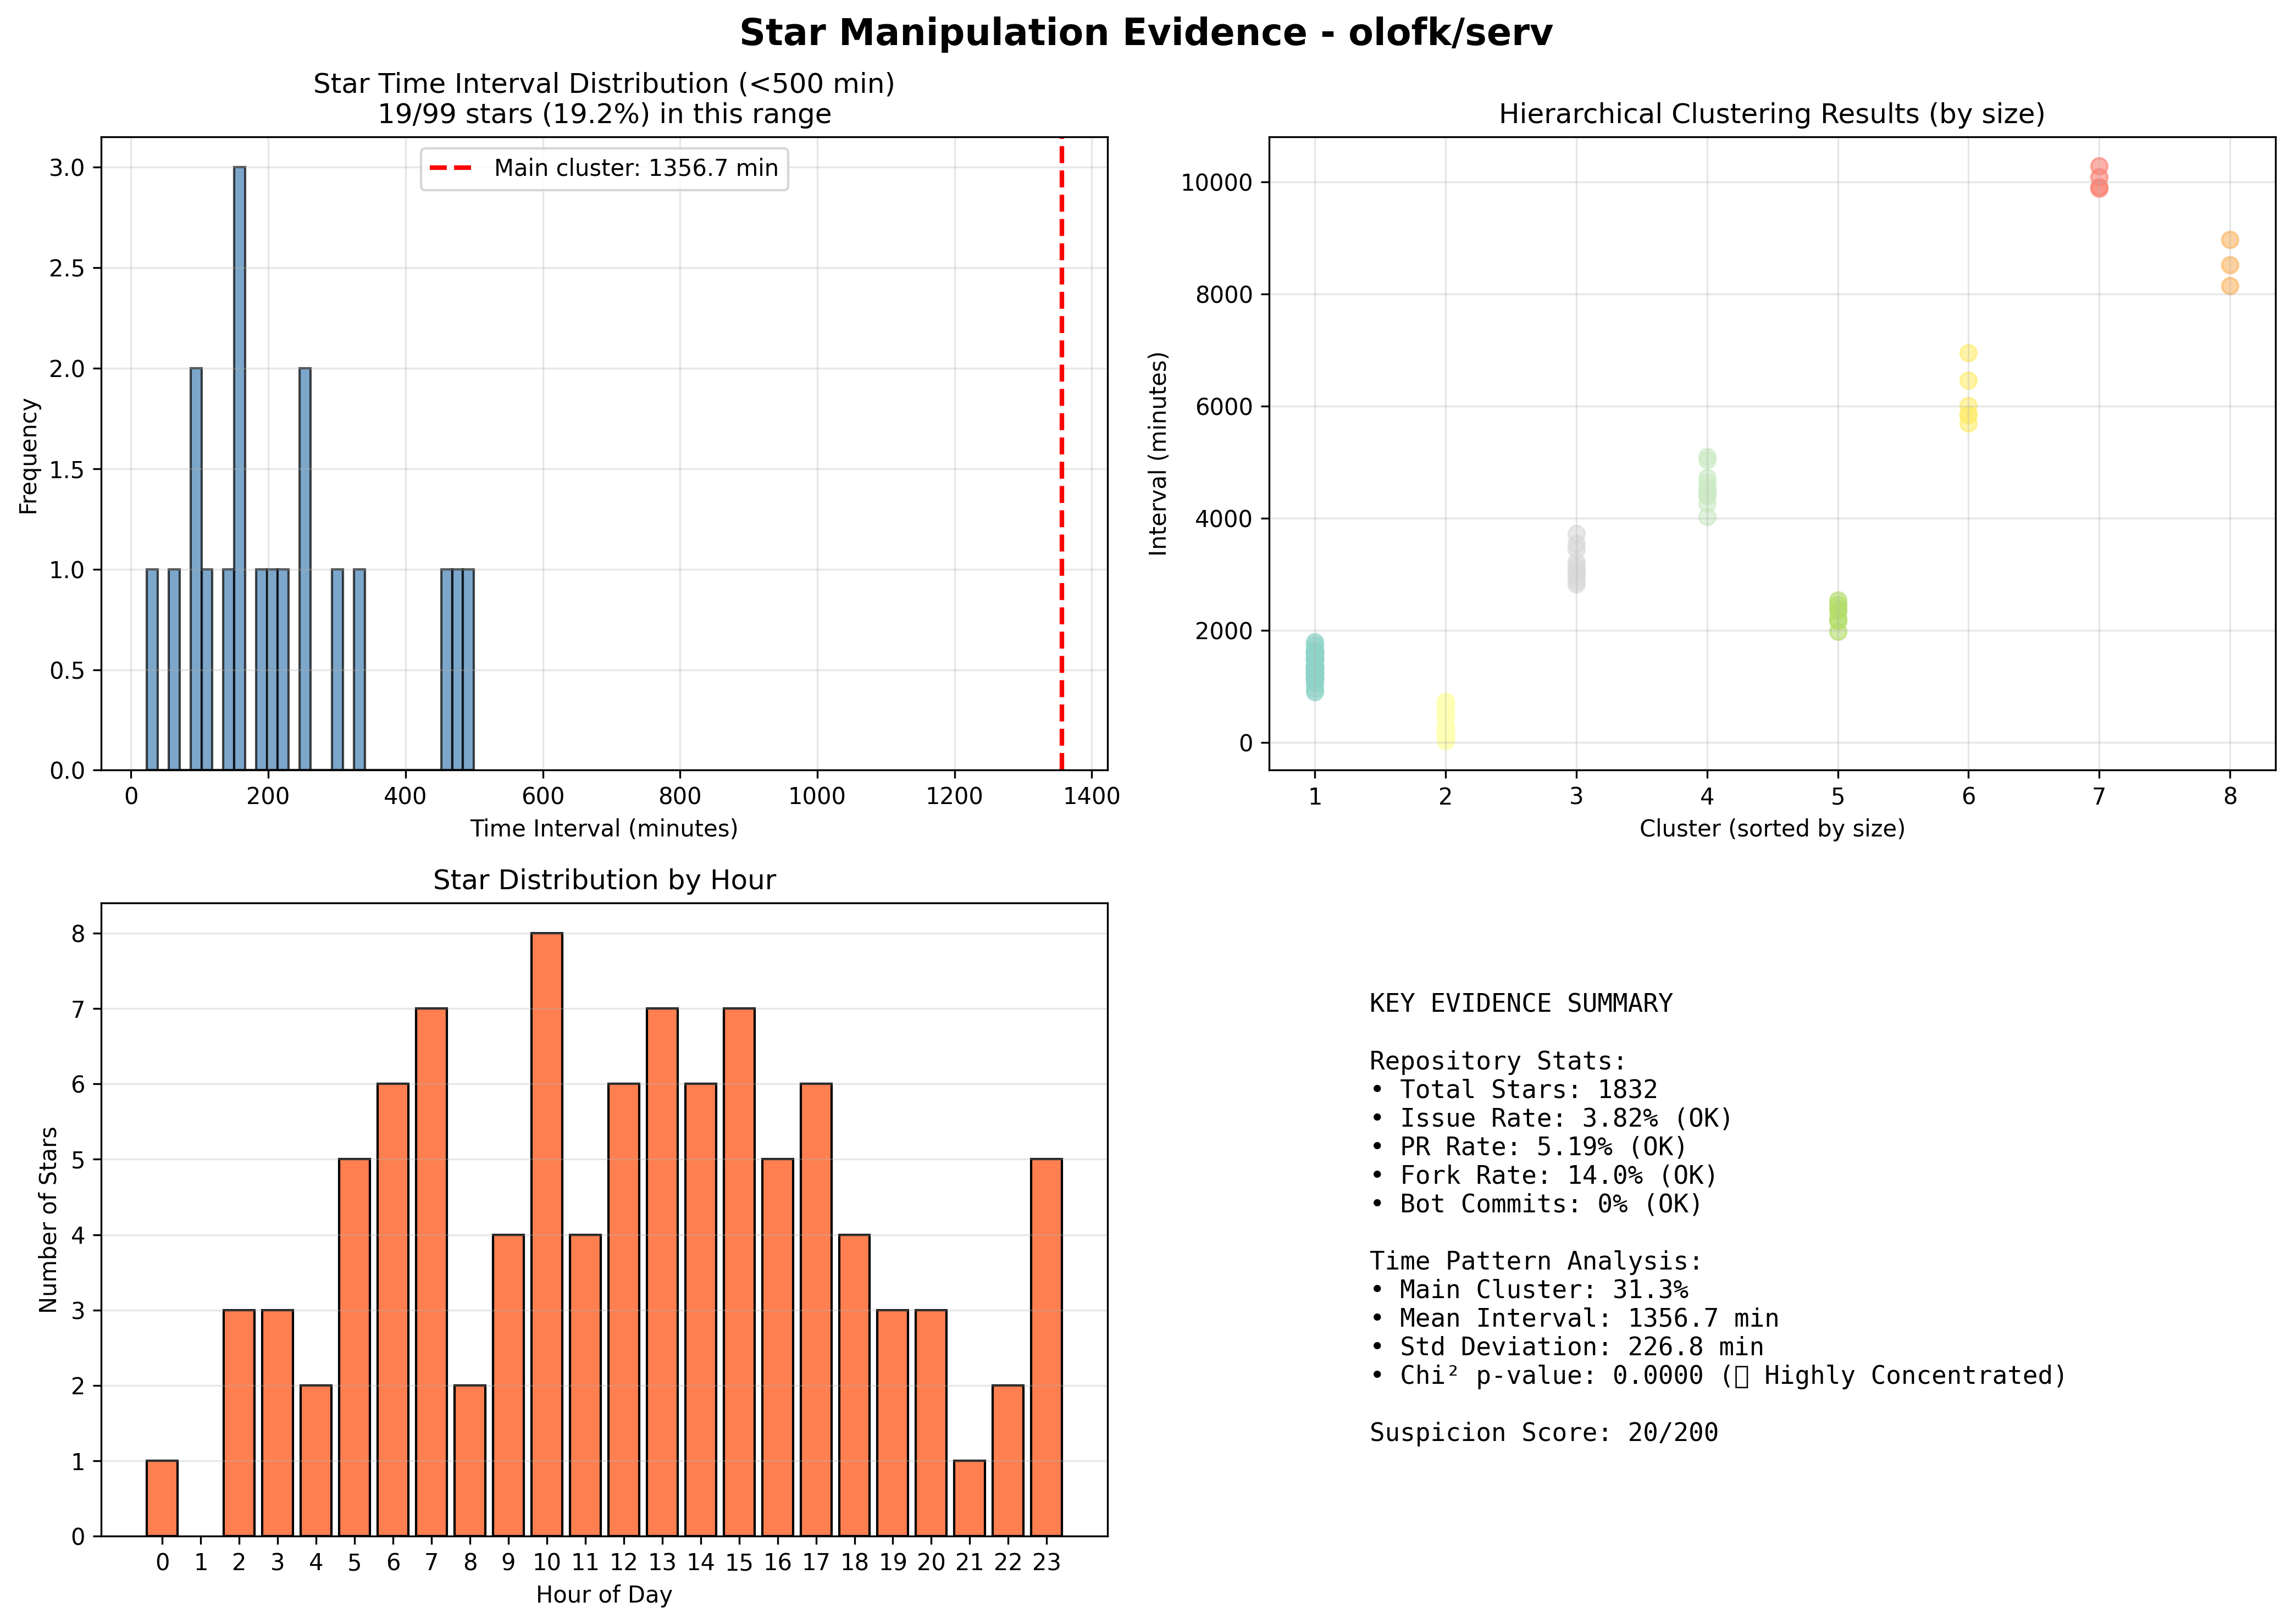This screenshot has width=2292, height=1624.
Task: Select the gray cluster 3 point group
Action: point(1576,560)
